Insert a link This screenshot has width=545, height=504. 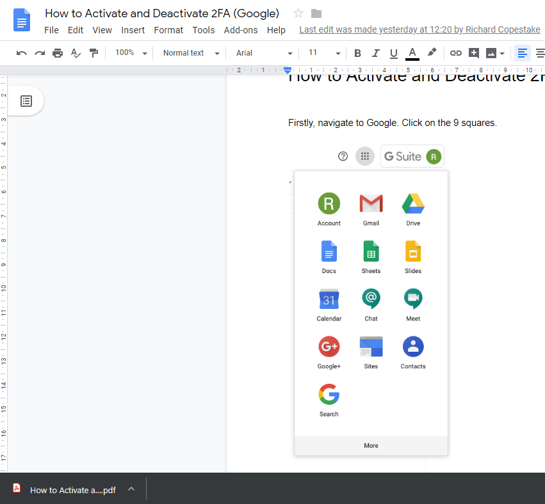456,53
